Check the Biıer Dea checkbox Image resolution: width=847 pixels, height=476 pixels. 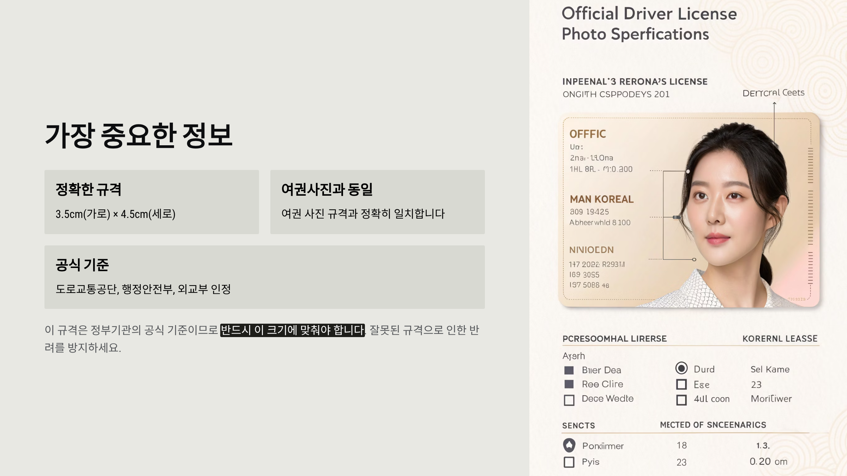pyautogui.click(x=569, y=370)
